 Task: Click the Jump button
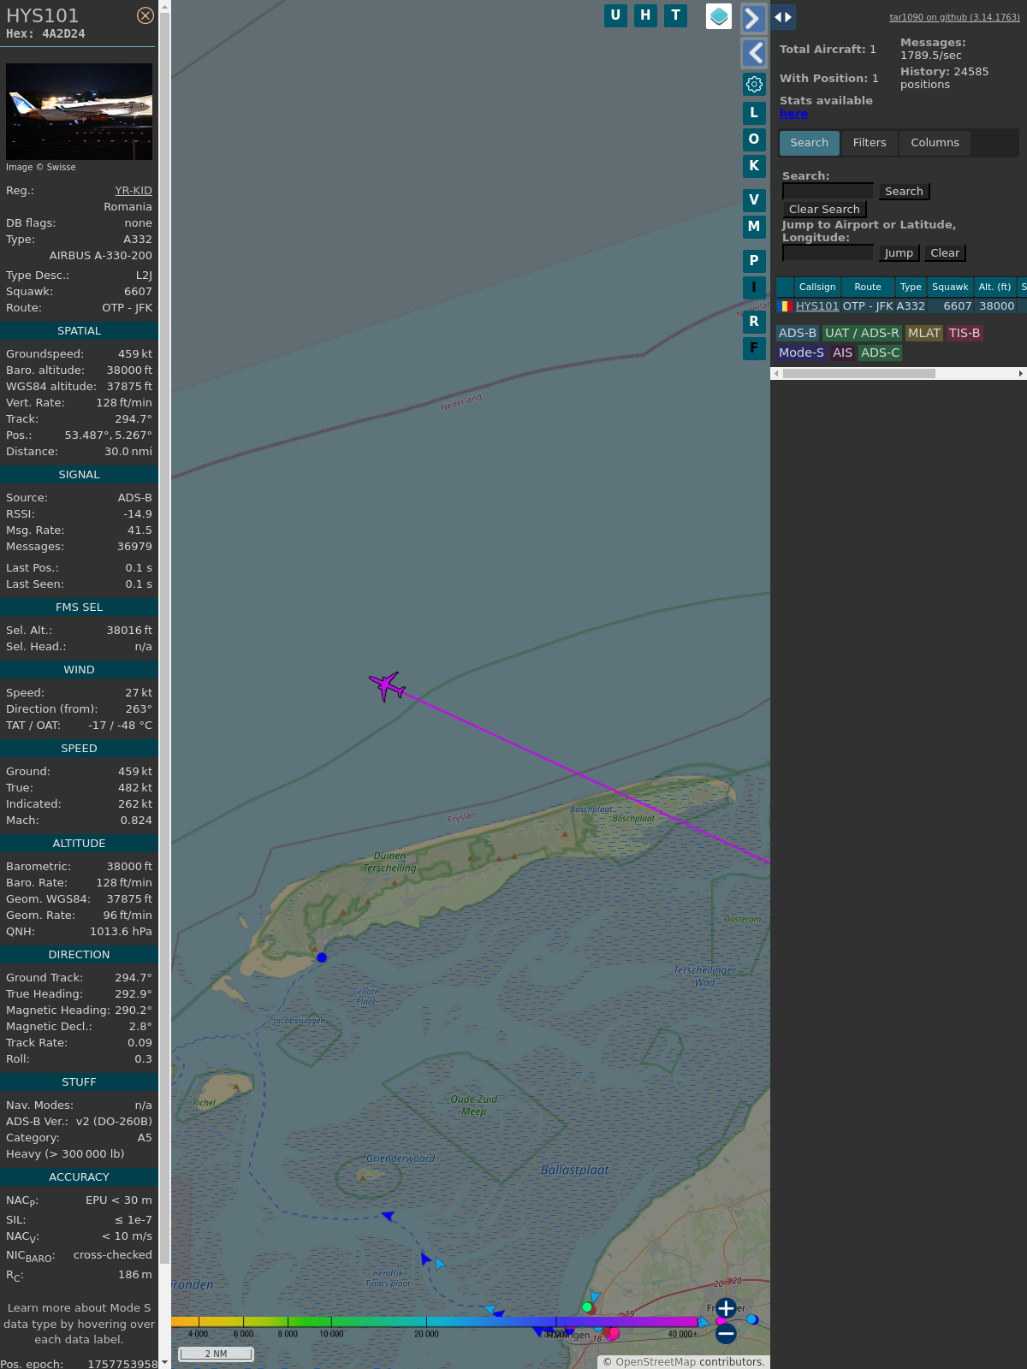(x=899, y=253)
